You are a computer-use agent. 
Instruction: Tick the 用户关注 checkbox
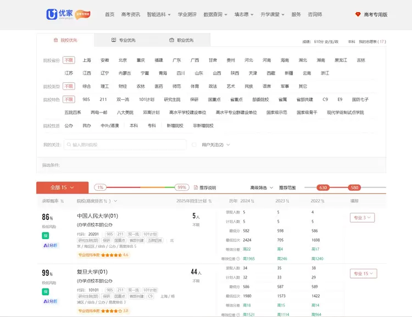[x=194, y=145]
